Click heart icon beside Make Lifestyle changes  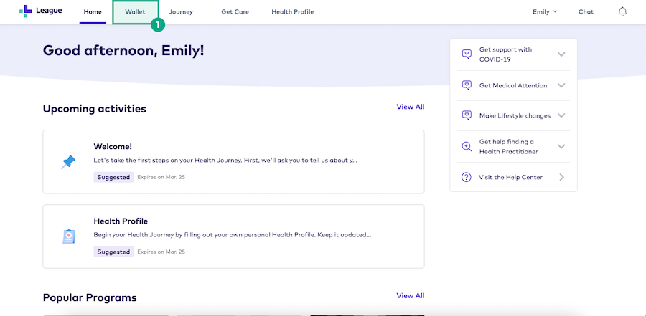coord(467,115)
